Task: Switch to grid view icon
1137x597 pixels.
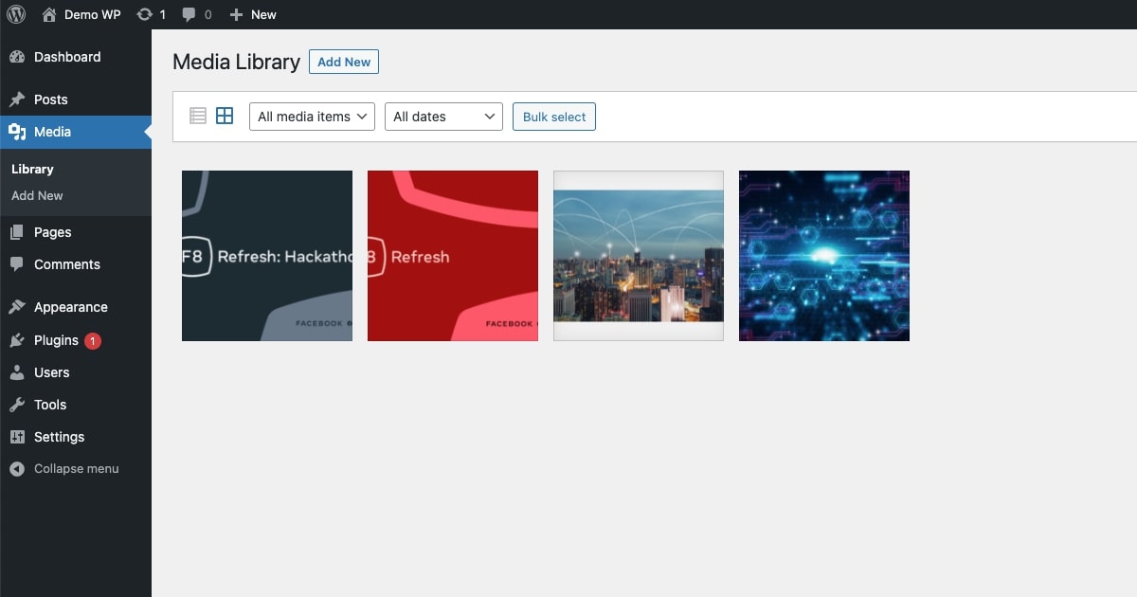Action: point(225,116)
